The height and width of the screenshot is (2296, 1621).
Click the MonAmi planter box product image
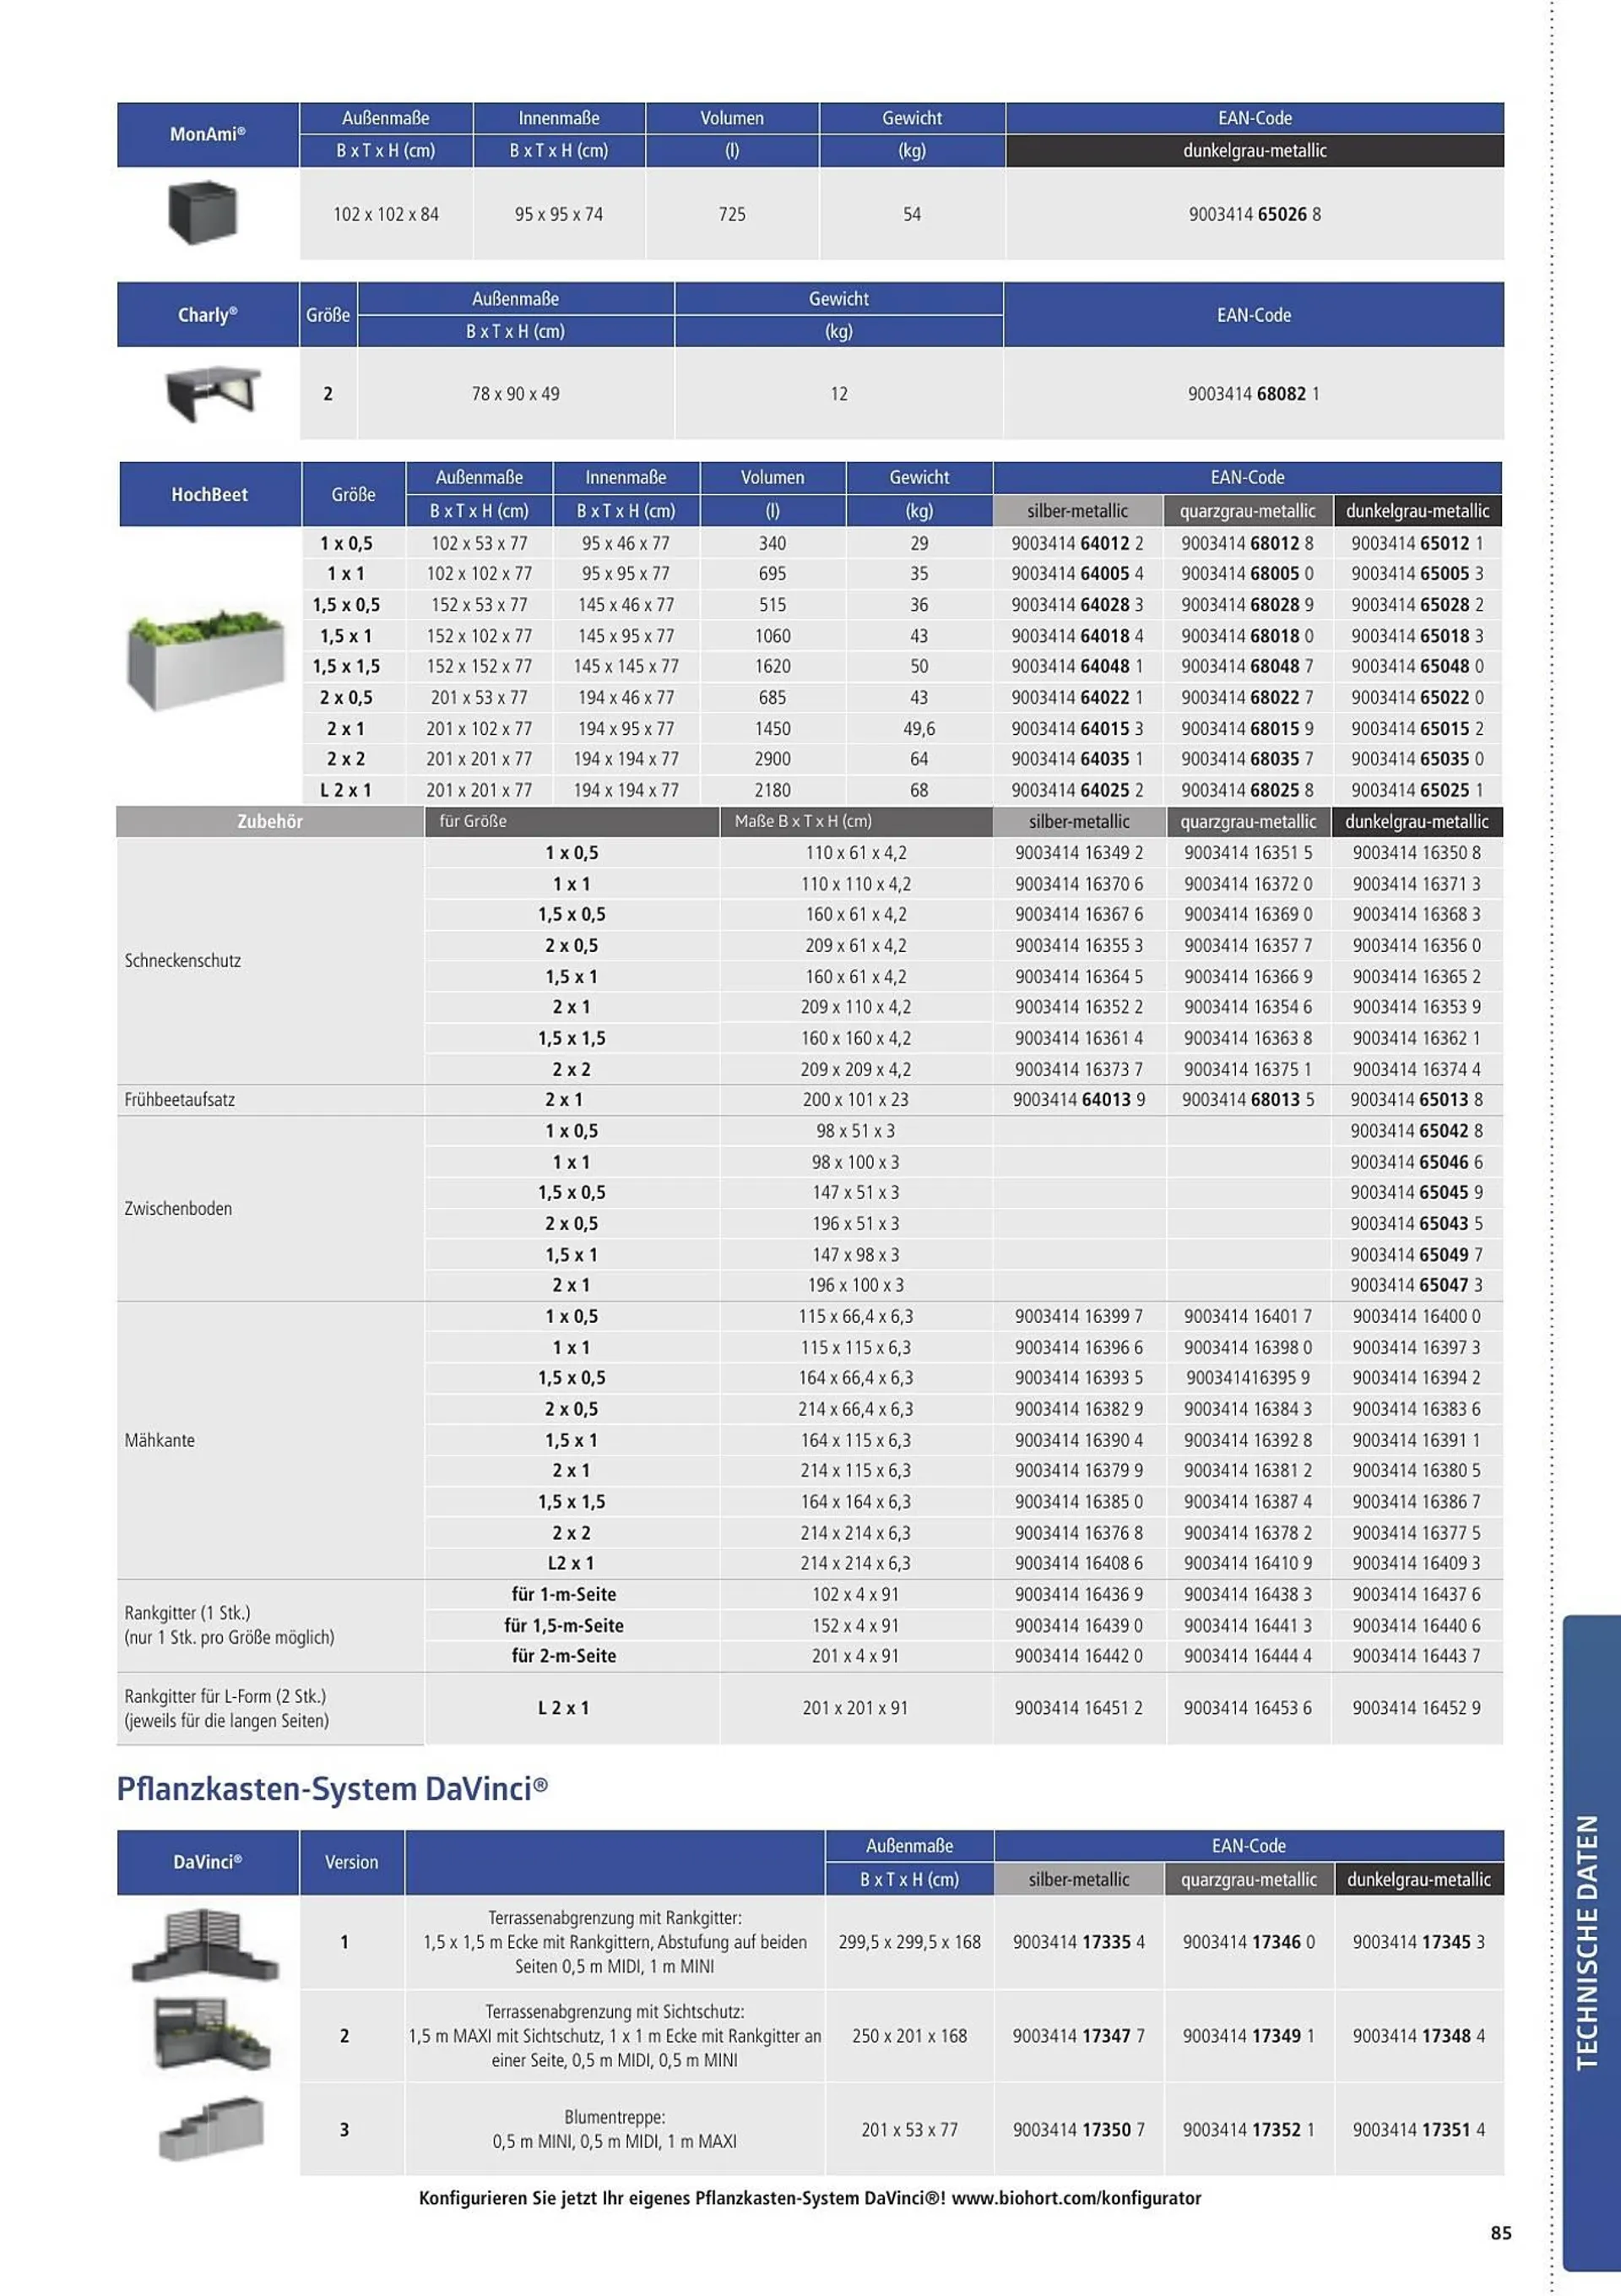coord(203,212)
